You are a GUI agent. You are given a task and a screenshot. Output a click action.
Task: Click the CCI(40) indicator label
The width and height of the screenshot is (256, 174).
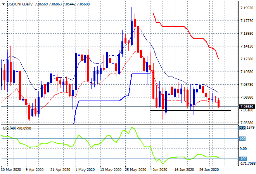click(x=17, y=128)
